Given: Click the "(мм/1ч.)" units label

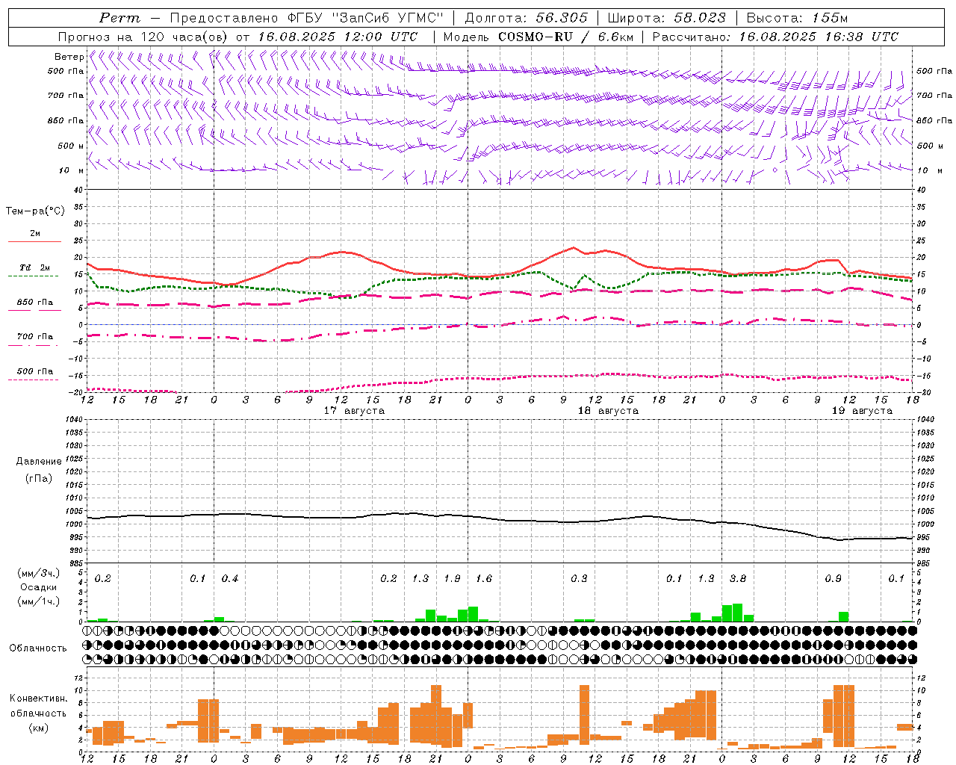Looking at the screenshot, I should [x=38, y=601].
